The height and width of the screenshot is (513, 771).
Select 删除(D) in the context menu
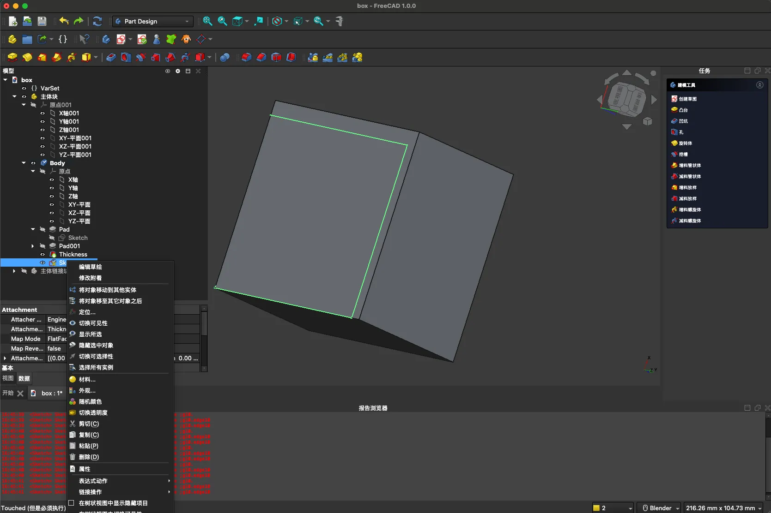pos(89,457)
